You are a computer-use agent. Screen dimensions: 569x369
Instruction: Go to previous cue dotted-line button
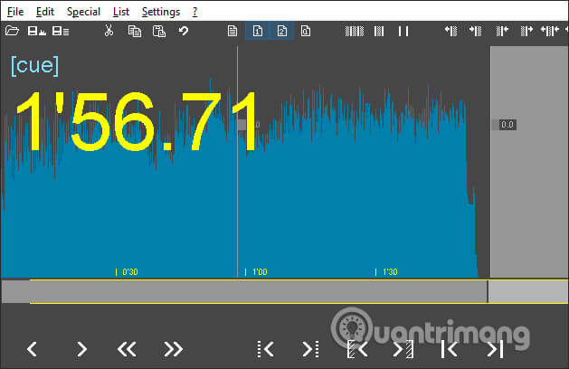point(266,349)
